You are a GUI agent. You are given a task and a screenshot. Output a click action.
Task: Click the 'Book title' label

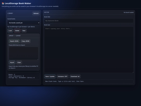47,17
